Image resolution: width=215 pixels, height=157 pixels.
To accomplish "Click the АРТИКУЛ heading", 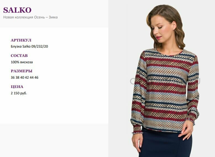I will coord(21,40).
